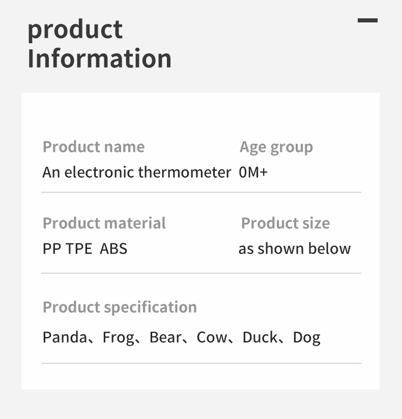The height and width of the screenshot is (419, 402).
Task: Select the 'Panda' specification option
Action: (x=65, y=337)
